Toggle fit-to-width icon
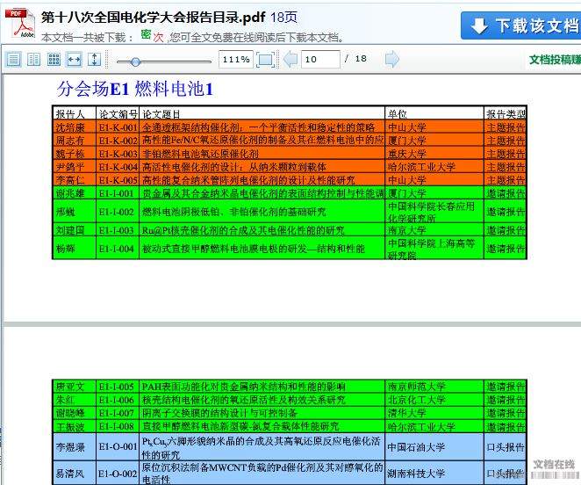The image size is (581, 485). 74,60
